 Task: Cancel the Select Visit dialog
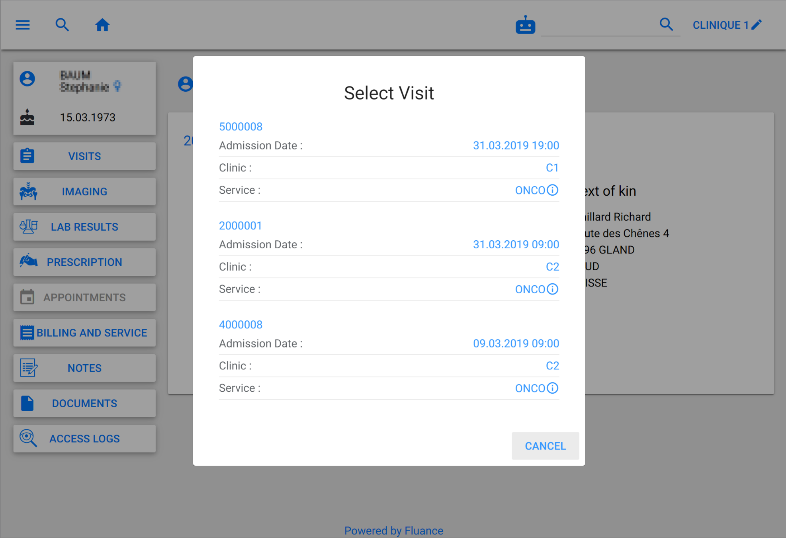(x=545, y=446)
